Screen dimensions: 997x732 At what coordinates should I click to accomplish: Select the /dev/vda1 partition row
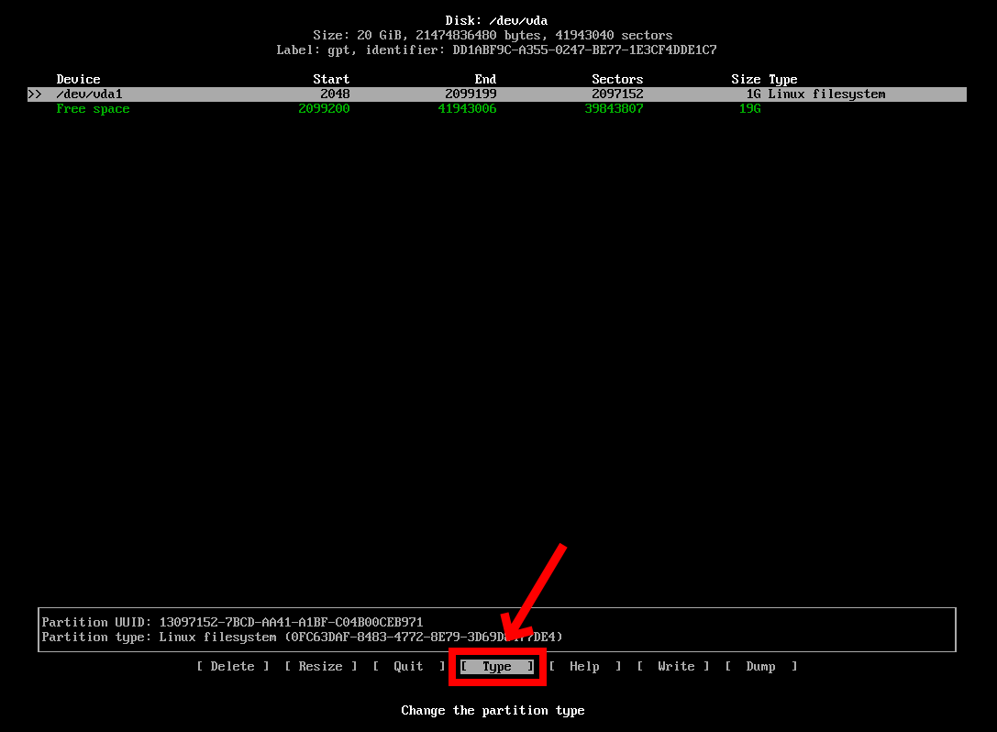pyautogui.click(x=497, y=94)
